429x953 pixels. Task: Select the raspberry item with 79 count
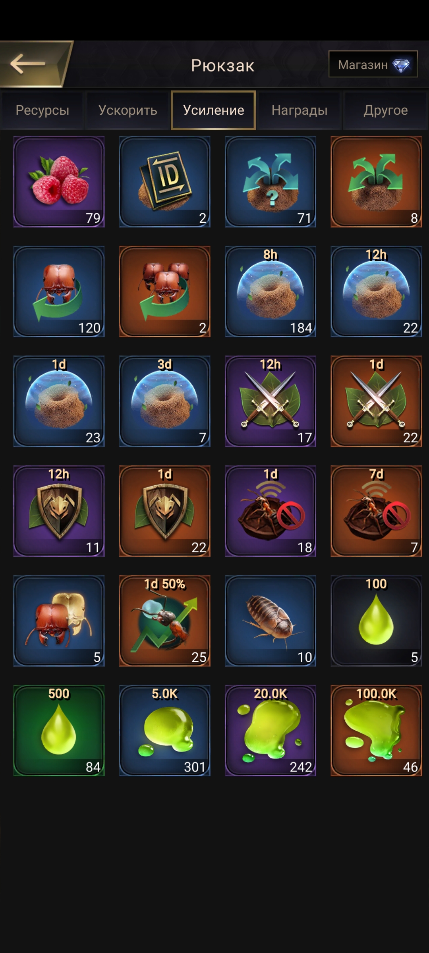pyautogui.click(x=59, y=182)
